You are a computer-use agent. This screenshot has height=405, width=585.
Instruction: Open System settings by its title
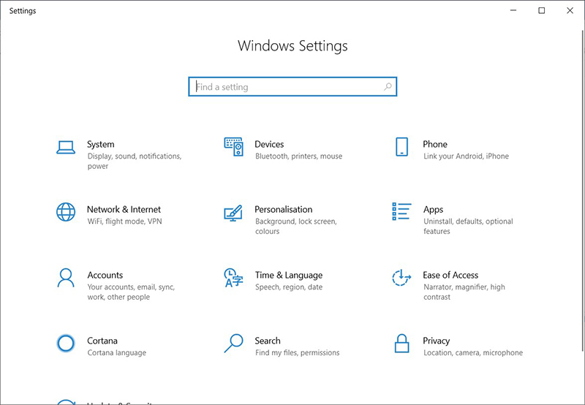[101, 144]
